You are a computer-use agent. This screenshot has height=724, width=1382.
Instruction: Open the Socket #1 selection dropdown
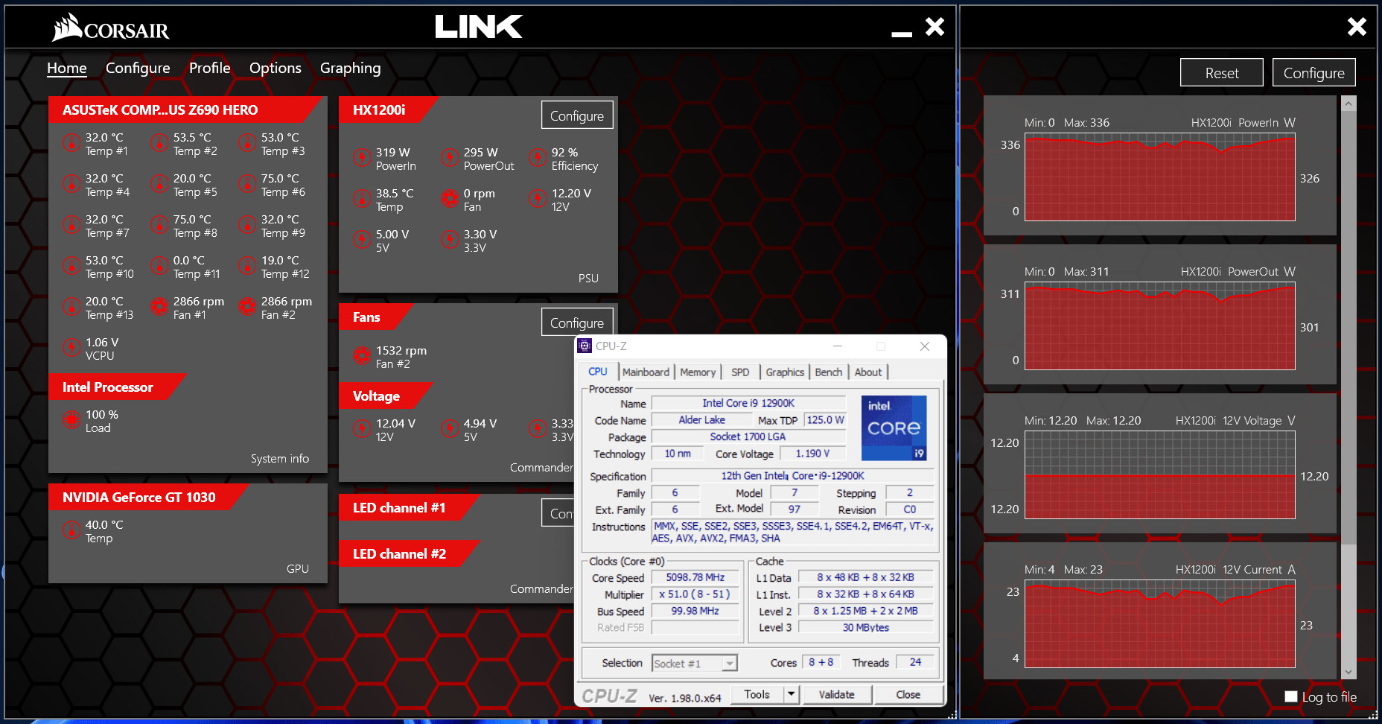[730, 663]
